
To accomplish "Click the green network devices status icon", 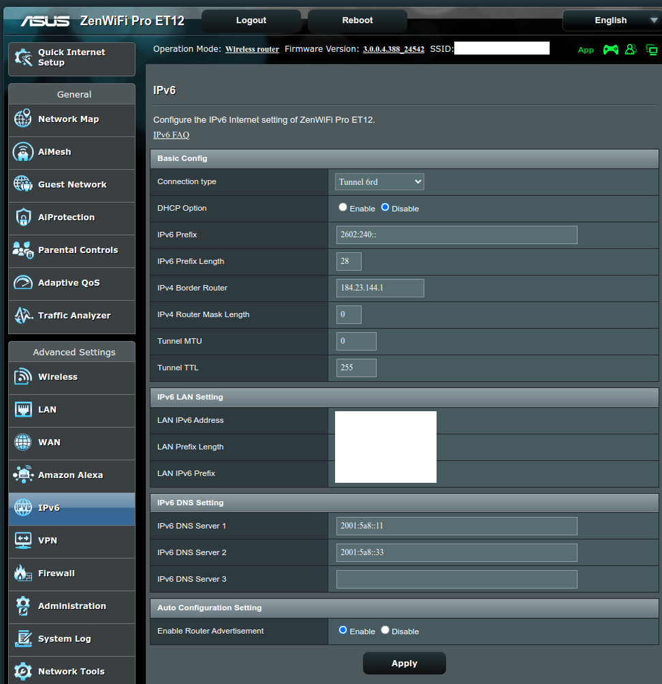I will pyautogui.click(x=652, y=50).
